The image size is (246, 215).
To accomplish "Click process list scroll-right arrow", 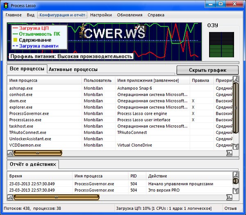I will pyautogui.click(x=229, y=153).
